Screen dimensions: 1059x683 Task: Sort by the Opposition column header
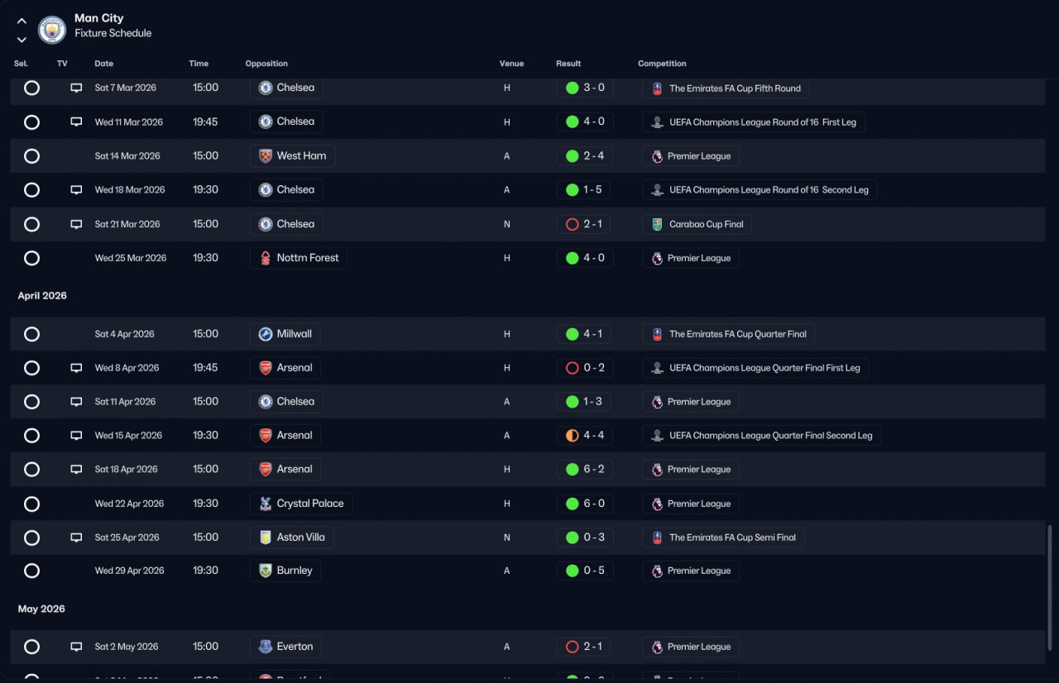(x=266, y=64)
